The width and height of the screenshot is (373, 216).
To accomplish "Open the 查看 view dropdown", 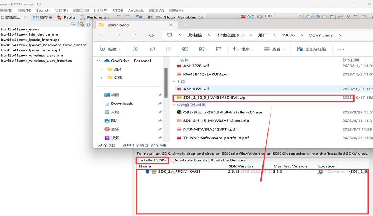I will tap(275, 49).
